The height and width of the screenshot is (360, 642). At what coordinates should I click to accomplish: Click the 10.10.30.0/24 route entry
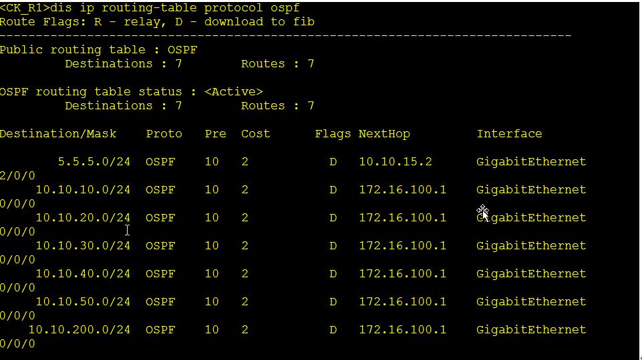tap(83, 246)
